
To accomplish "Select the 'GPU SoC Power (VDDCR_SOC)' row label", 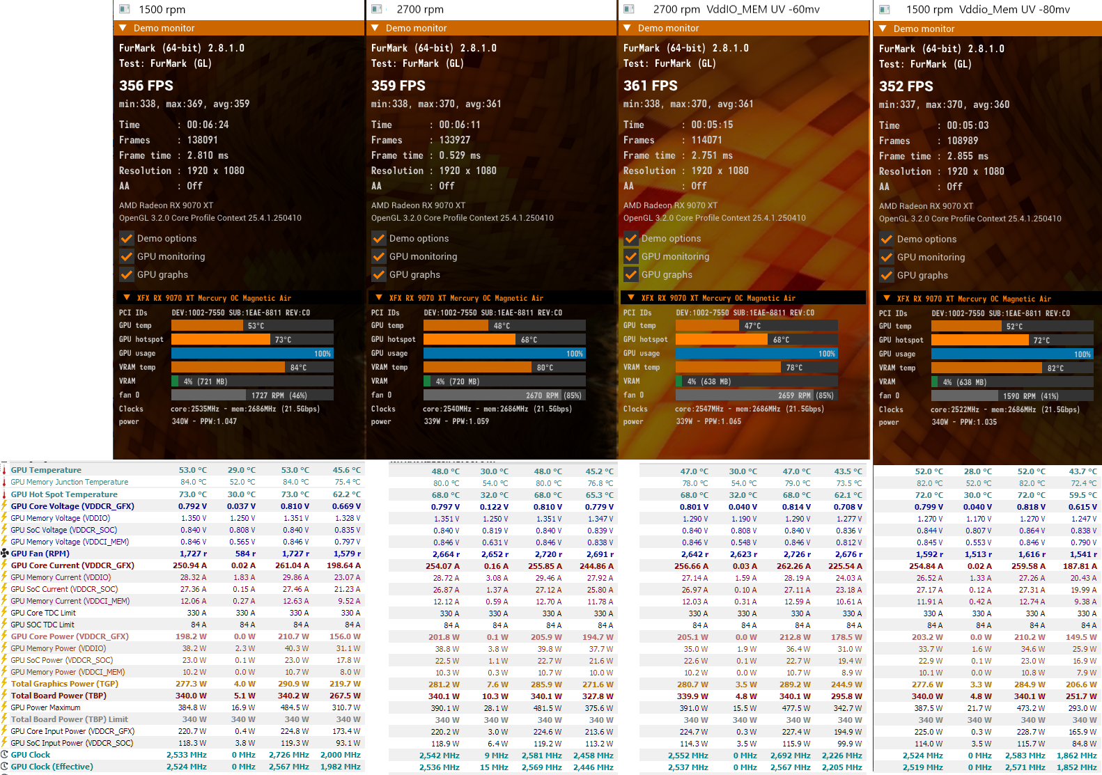I will tap(62, 660).
